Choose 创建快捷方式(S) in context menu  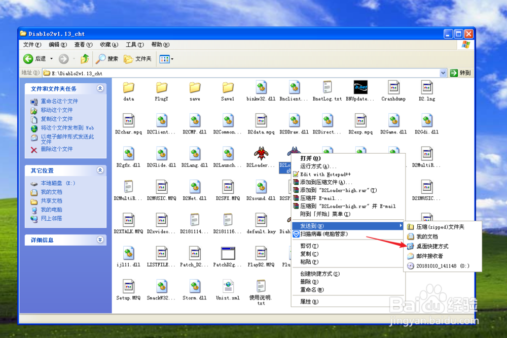[348, 274]
